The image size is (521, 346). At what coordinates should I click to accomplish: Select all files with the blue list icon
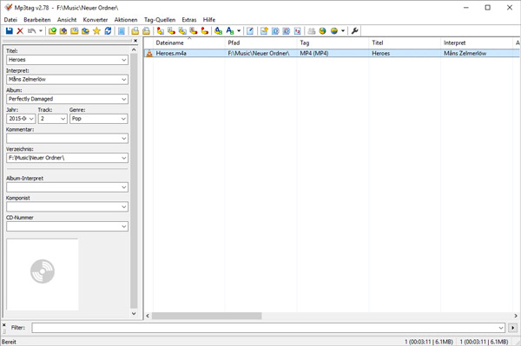[x=122, y=31]
